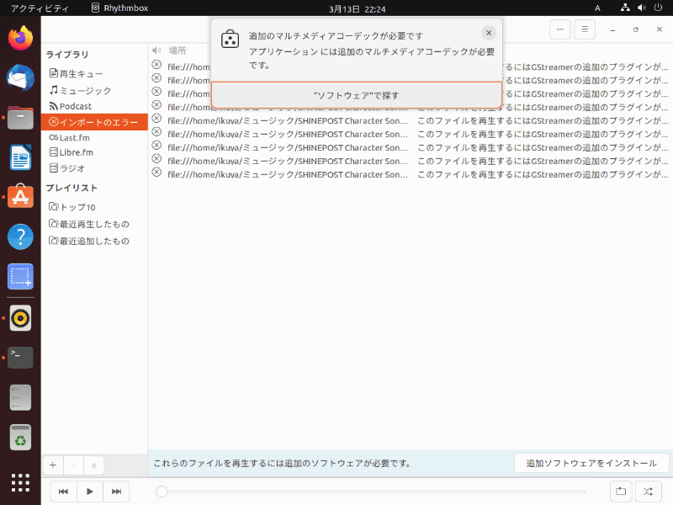The image size is (673, 505).
Task: Enable repeat playback mode
Action: click(x=621, y=492)
